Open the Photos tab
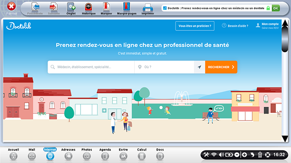Image resolution: width=291 pixels, height=163 pixels. [87, 154]
